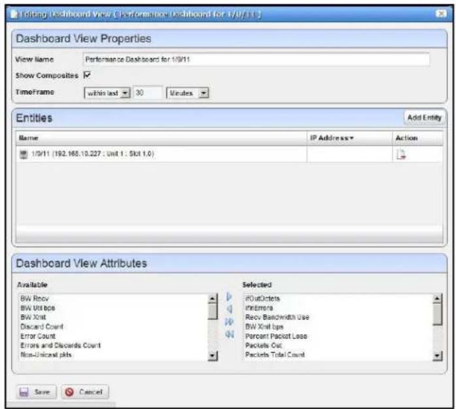
Task: Select 'Non-Unicast pkts' in Available list
Action: [46, 355]
